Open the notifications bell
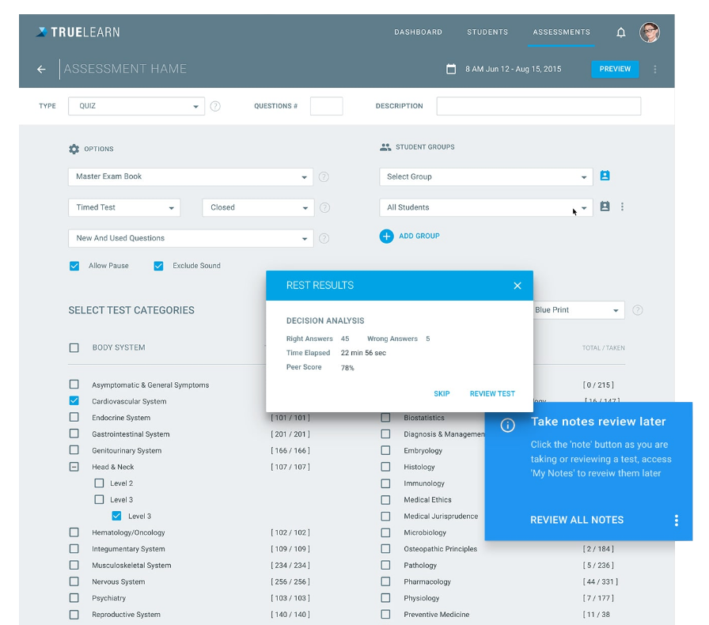Image resolution: width=709 pixels, height=625 pixels. click(x=621, y=32)
